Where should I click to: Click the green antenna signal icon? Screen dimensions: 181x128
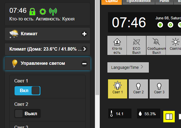click(x=53, y=12)
